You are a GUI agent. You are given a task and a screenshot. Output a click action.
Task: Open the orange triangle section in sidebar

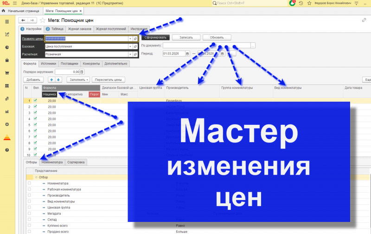point(7,137)
